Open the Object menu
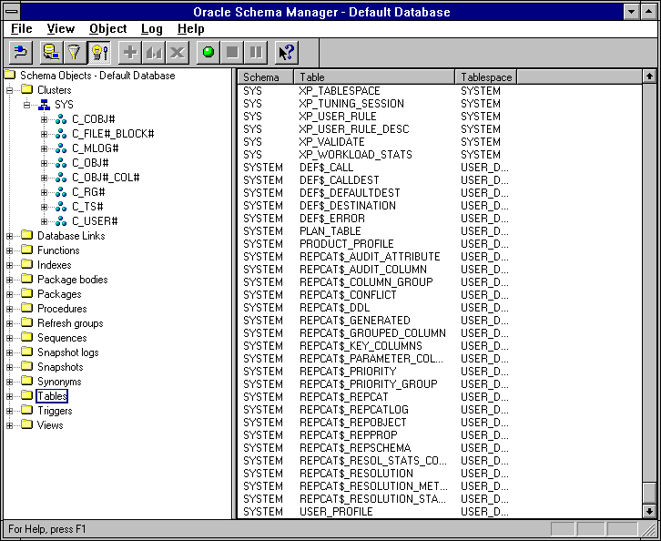Image resolution: width=661 pixels, height=541 pixels. [x=107, y=29]
